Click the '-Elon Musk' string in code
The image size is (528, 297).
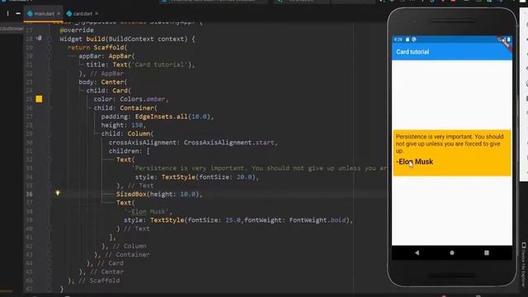(147, 212)
